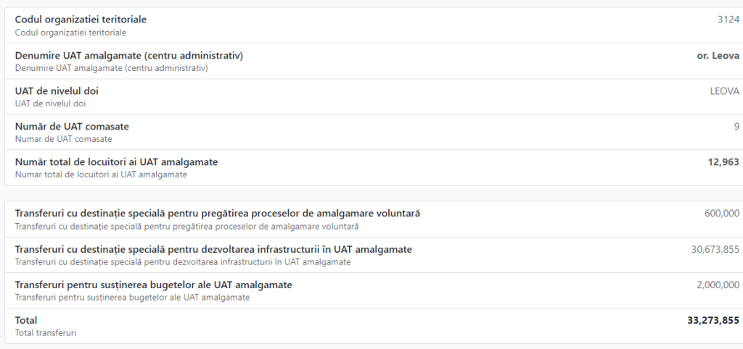Select the bold "Denumire UAT amalgamate" row label
Viewport: 743px width, 349px height.
click(x=128, y=56)
